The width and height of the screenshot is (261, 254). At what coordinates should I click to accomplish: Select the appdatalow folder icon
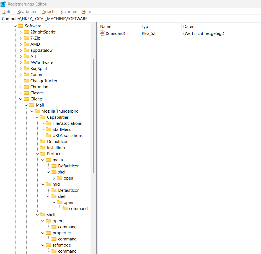[x=26, y=50]
